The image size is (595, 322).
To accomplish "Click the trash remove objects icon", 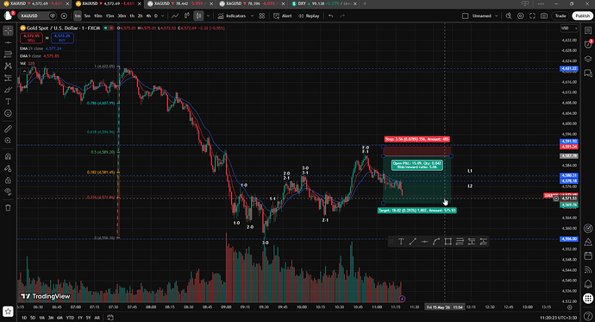I will pyautogui.click(x=8, y=208).
